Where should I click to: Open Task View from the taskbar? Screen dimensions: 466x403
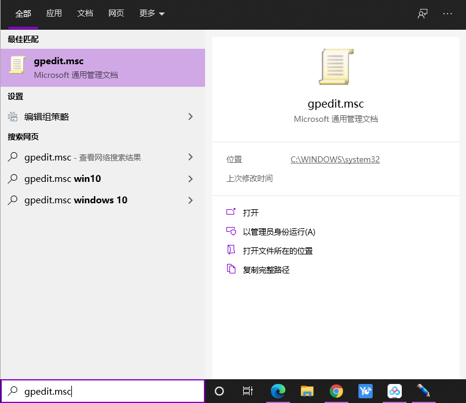248,391
